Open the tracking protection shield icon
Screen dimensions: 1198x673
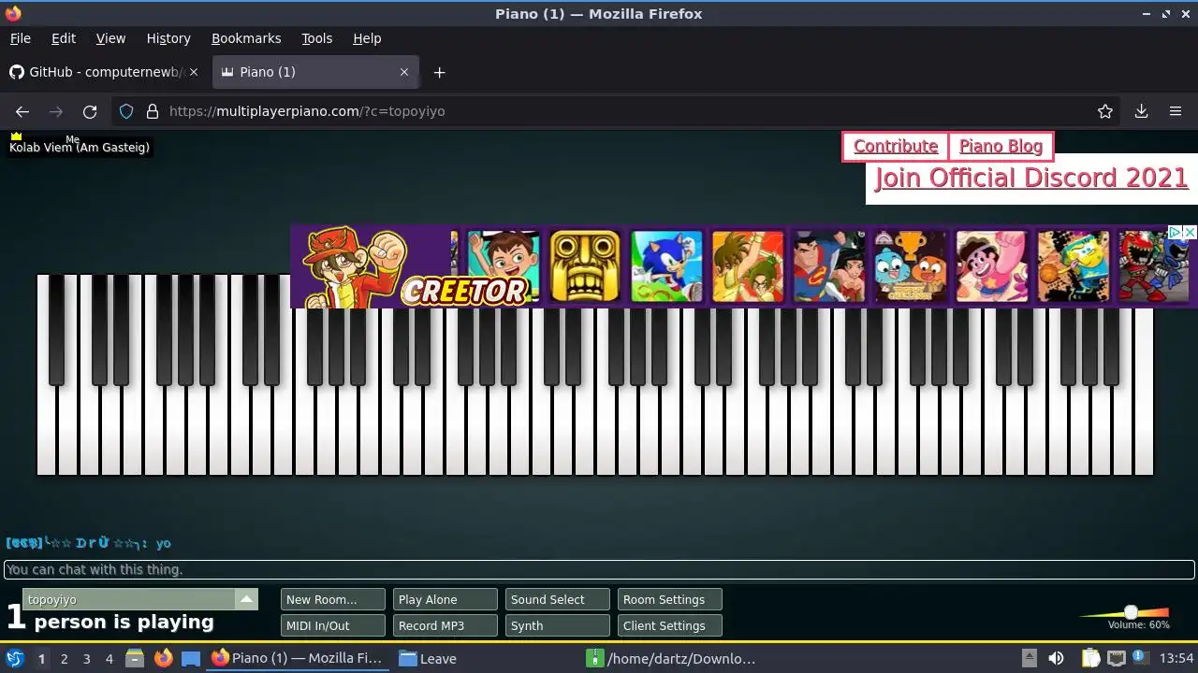pos(126,111)
